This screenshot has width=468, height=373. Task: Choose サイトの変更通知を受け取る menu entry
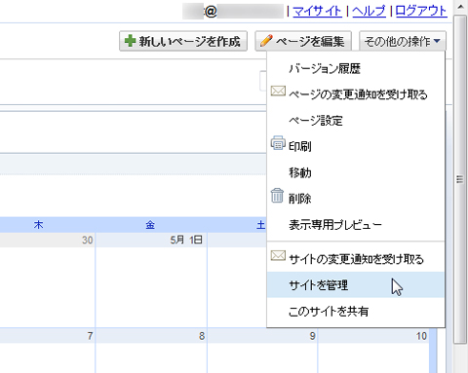(356, 259)
